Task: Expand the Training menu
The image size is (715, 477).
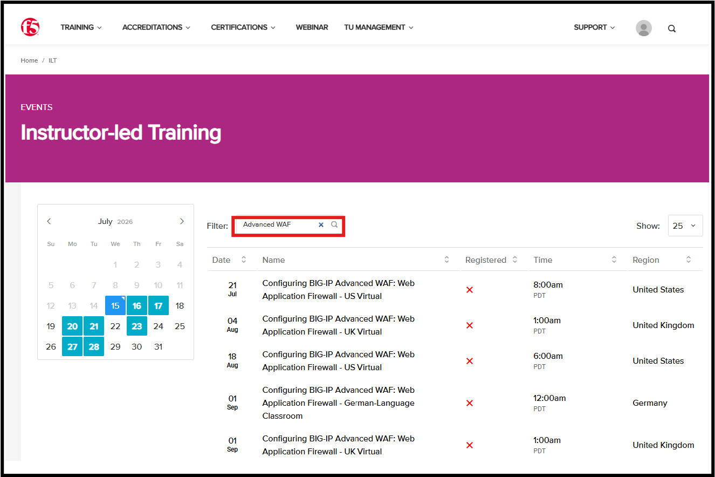Action: tap(81, 27)
